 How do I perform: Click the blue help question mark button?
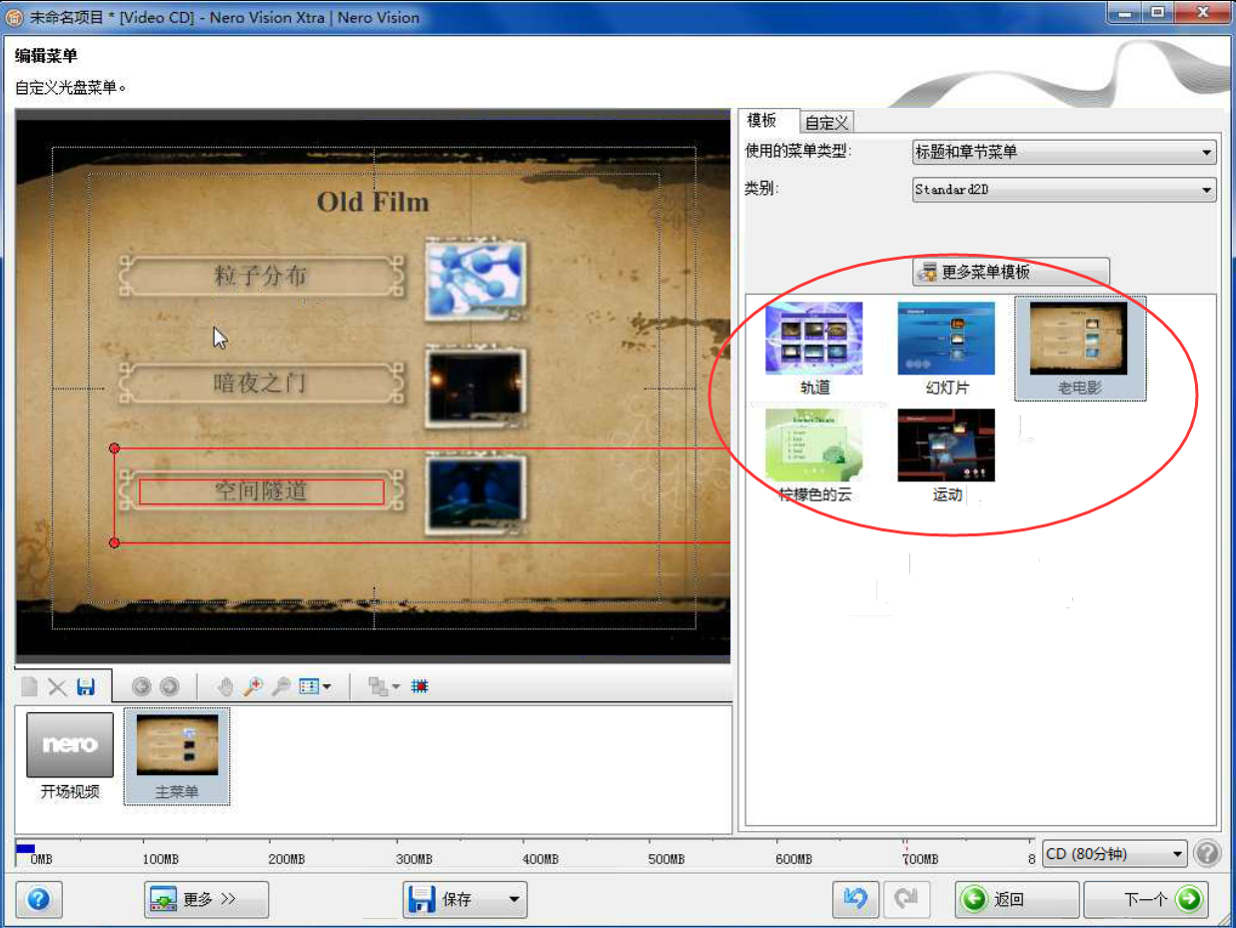coord(39,899)
